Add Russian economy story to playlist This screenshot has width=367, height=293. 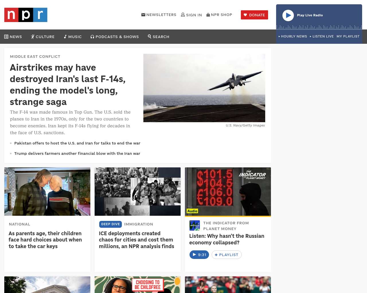pos(227,255)
